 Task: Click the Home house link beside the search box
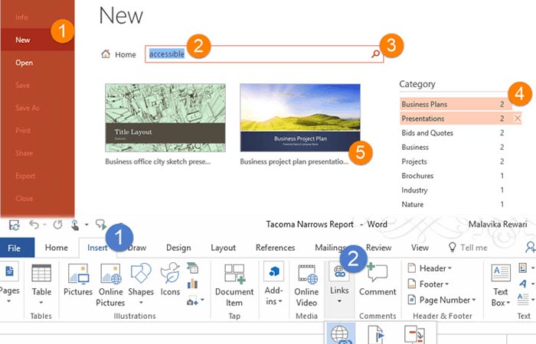click(119, 54)
